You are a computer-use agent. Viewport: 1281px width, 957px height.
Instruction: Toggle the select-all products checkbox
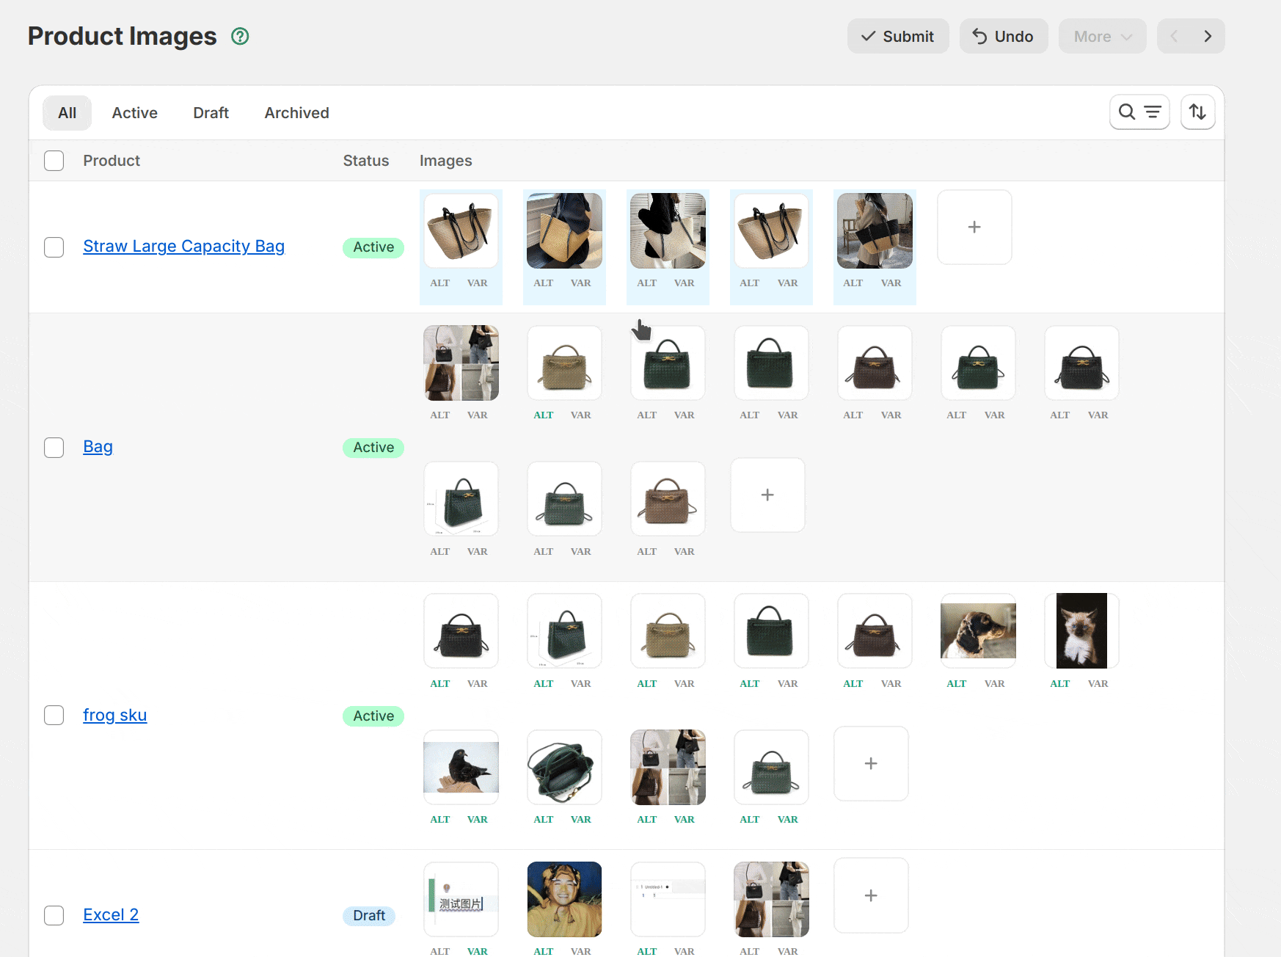click(x=54, y=161)
